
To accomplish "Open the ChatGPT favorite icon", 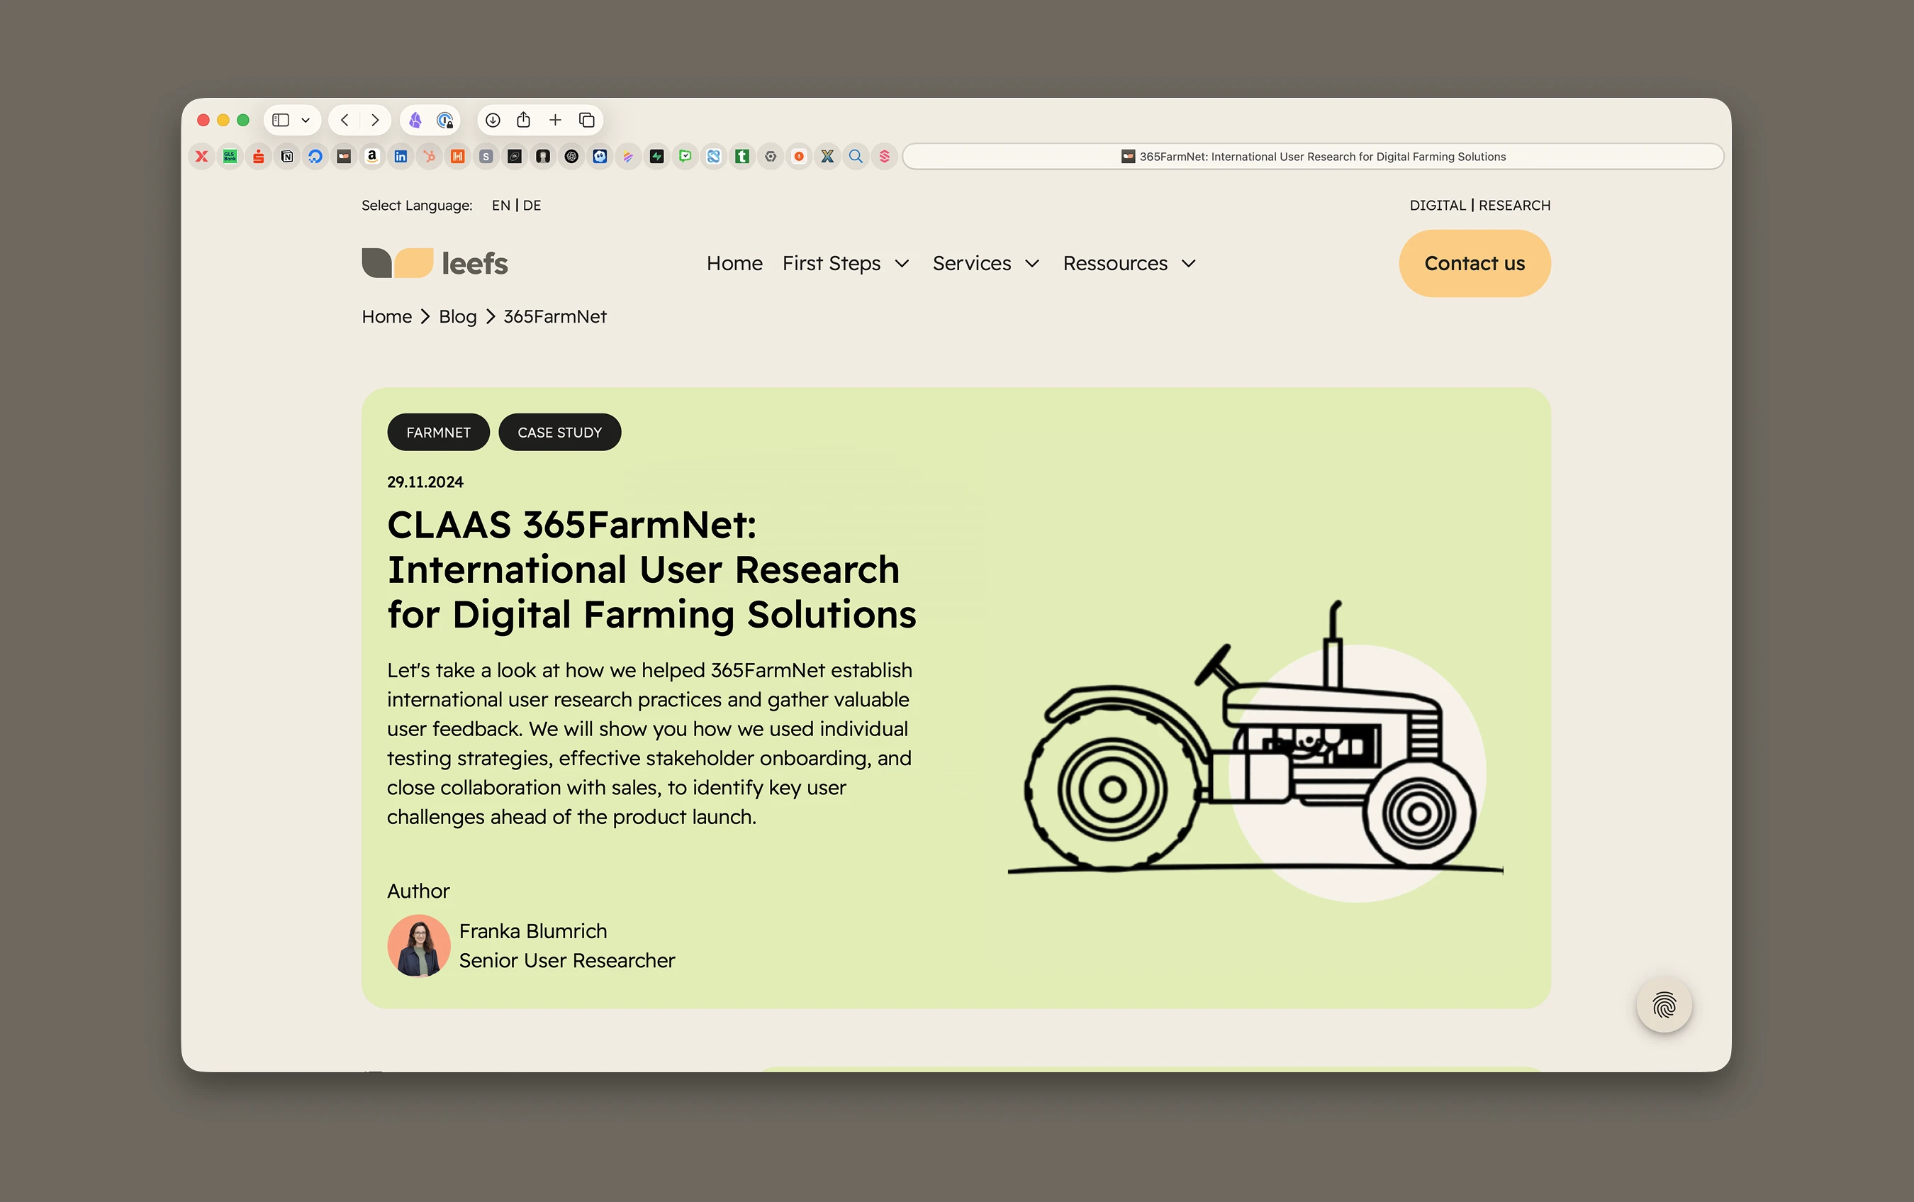I will click(x=571, y=157).
